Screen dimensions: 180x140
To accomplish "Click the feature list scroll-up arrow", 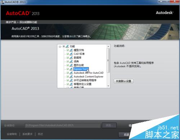I will point(108,46).
